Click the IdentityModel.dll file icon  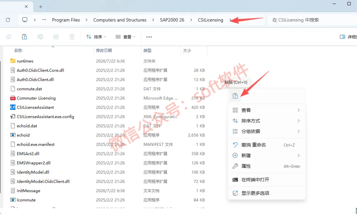(x=13, y=172)
